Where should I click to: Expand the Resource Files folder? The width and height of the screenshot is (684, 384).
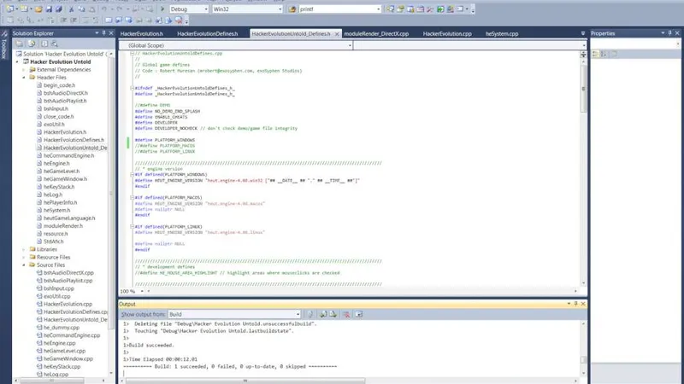(x=24, y=258)
